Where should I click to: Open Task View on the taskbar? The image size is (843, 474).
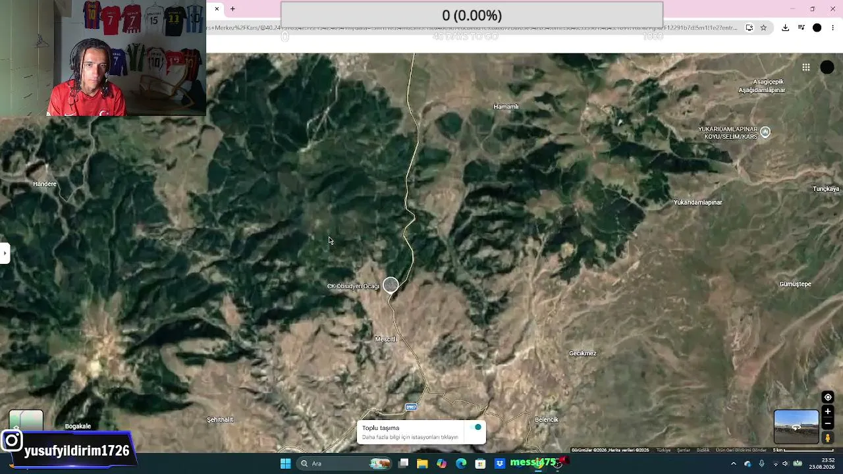tap(404, 463)
